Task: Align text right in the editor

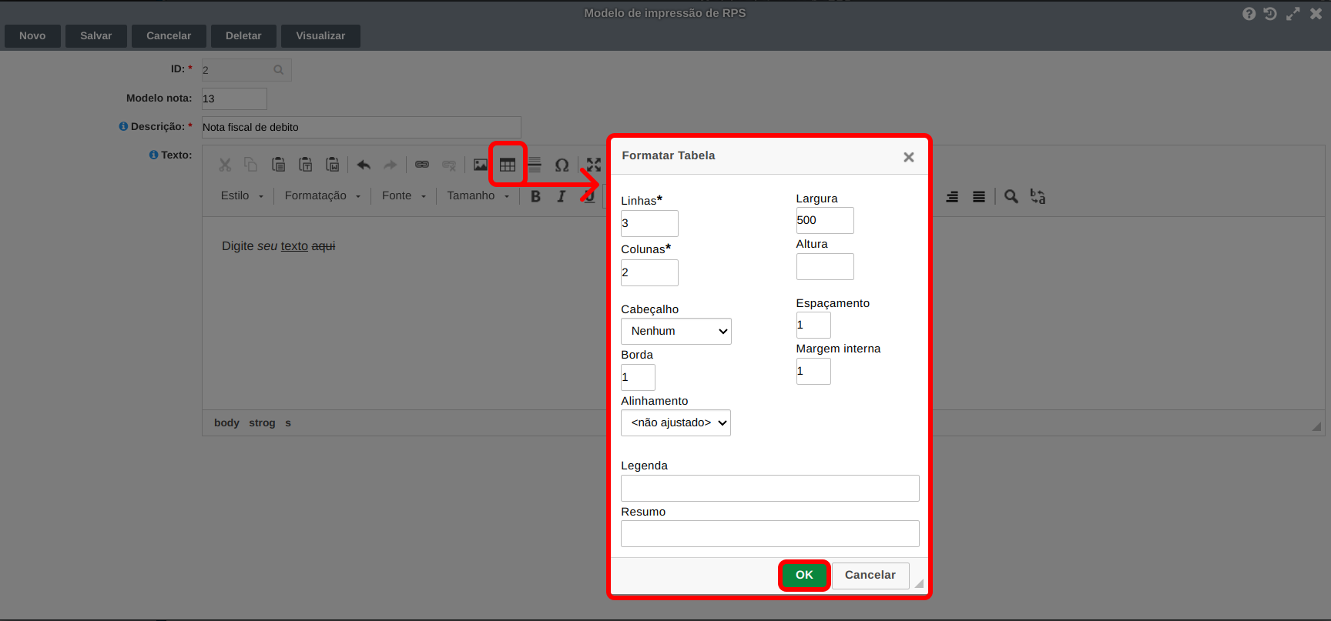Action: pos(953,196)
